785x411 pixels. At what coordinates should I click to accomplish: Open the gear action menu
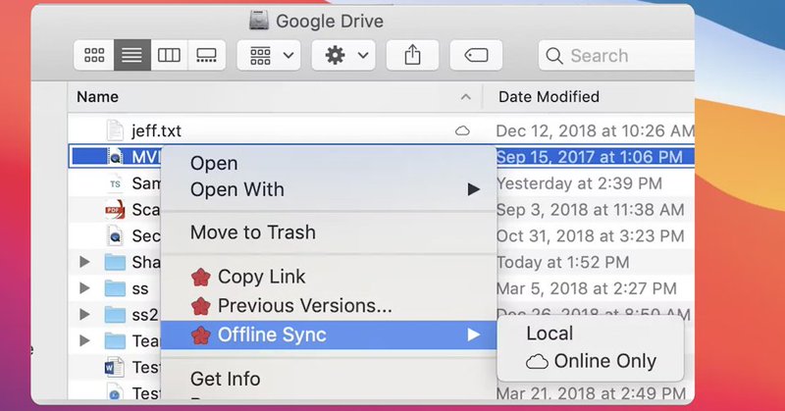[343, 55]
